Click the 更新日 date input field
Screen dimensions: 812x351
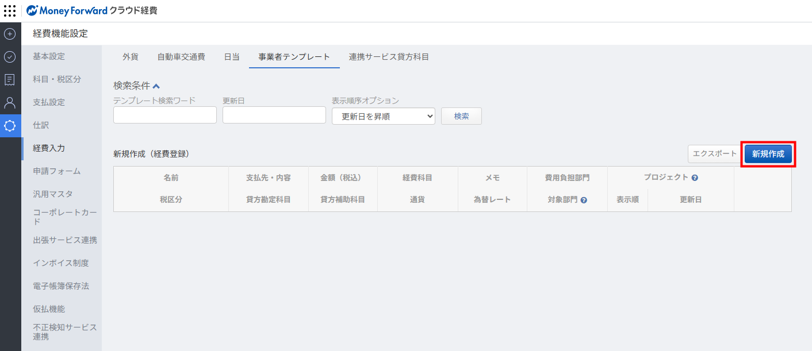click(x=274, y=115)
